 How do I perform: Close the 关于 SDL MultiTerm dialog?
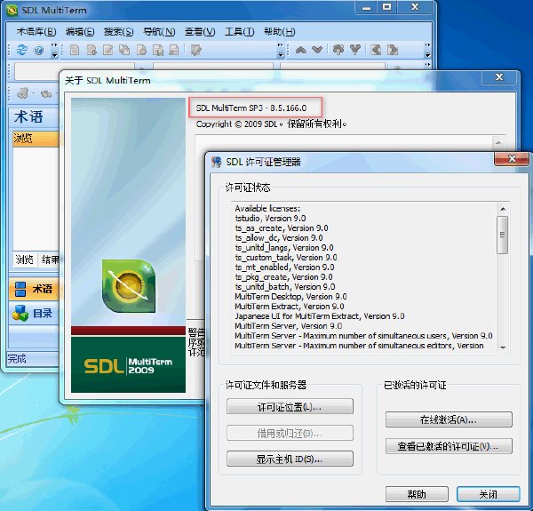499,77
